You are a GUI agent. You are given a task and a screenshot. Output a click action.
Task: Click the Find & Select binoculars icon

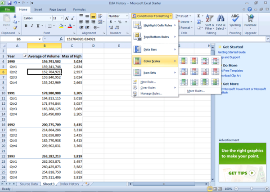(221, 20)
